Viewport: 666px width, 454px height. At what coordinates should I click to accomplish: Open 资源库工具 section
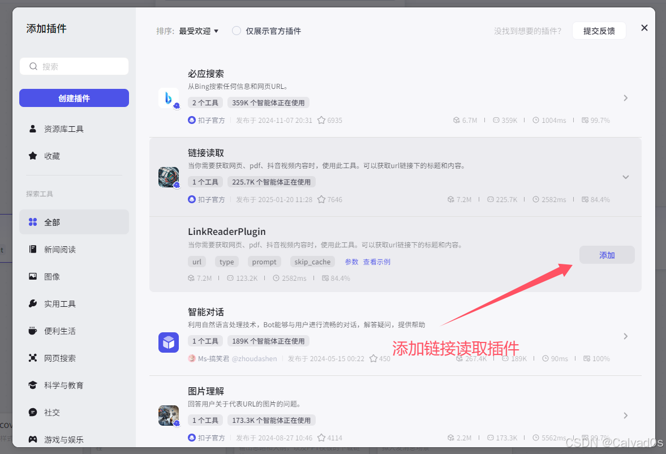(74, 129)
